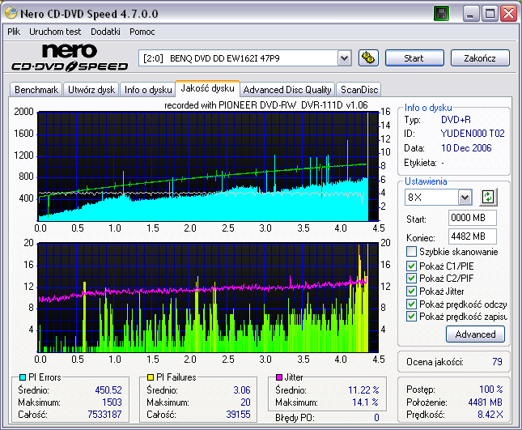Screen dimensions: 522x430
Task: Click the Nero disc icon in the title bar
Action: pyautogui.click(x=11, y=13)
